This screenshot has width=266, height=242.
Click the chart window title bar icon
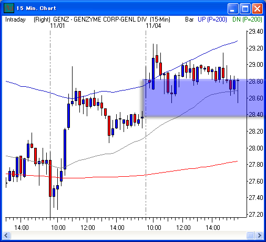(9, 8)
